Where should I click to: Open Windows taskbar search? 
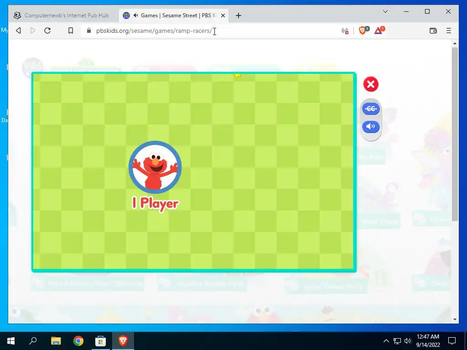(x=33, y=341)
